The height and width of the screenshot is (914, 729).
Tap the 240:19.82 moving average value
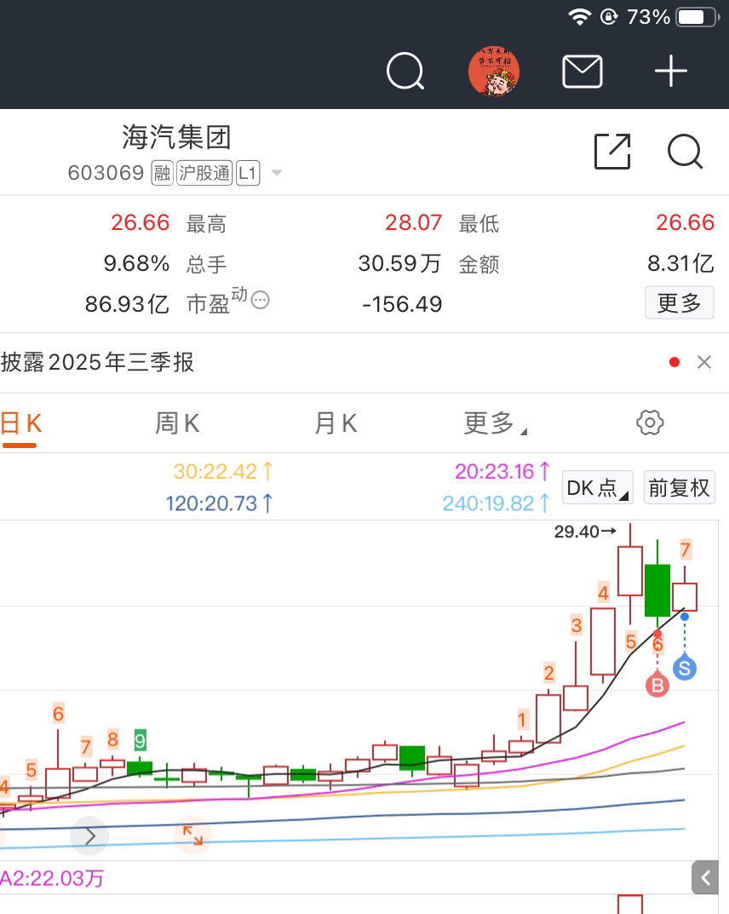[496, 503]
